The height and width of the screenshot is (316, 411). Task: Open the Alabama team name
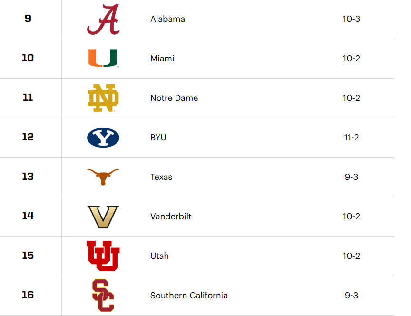click(167, 20)
